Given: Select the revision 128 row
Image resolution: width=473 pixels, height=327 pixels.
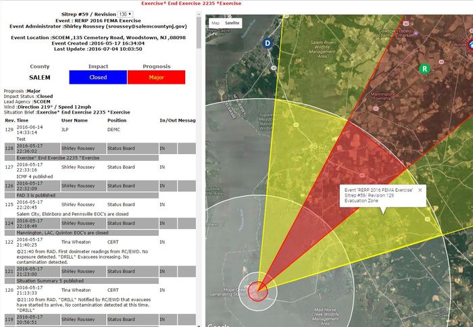Looking at the screenshot, I should coord(100,149).
